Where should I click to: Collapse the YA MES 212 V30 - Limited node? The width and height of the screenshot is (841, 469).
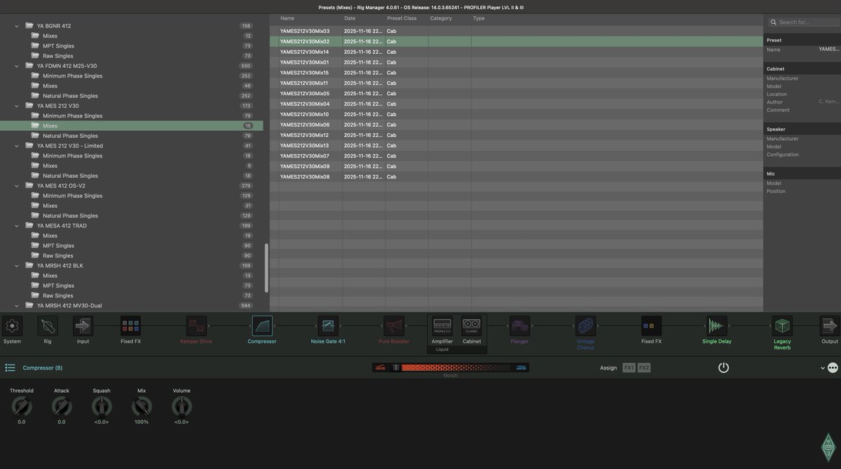tap(17, 146)
